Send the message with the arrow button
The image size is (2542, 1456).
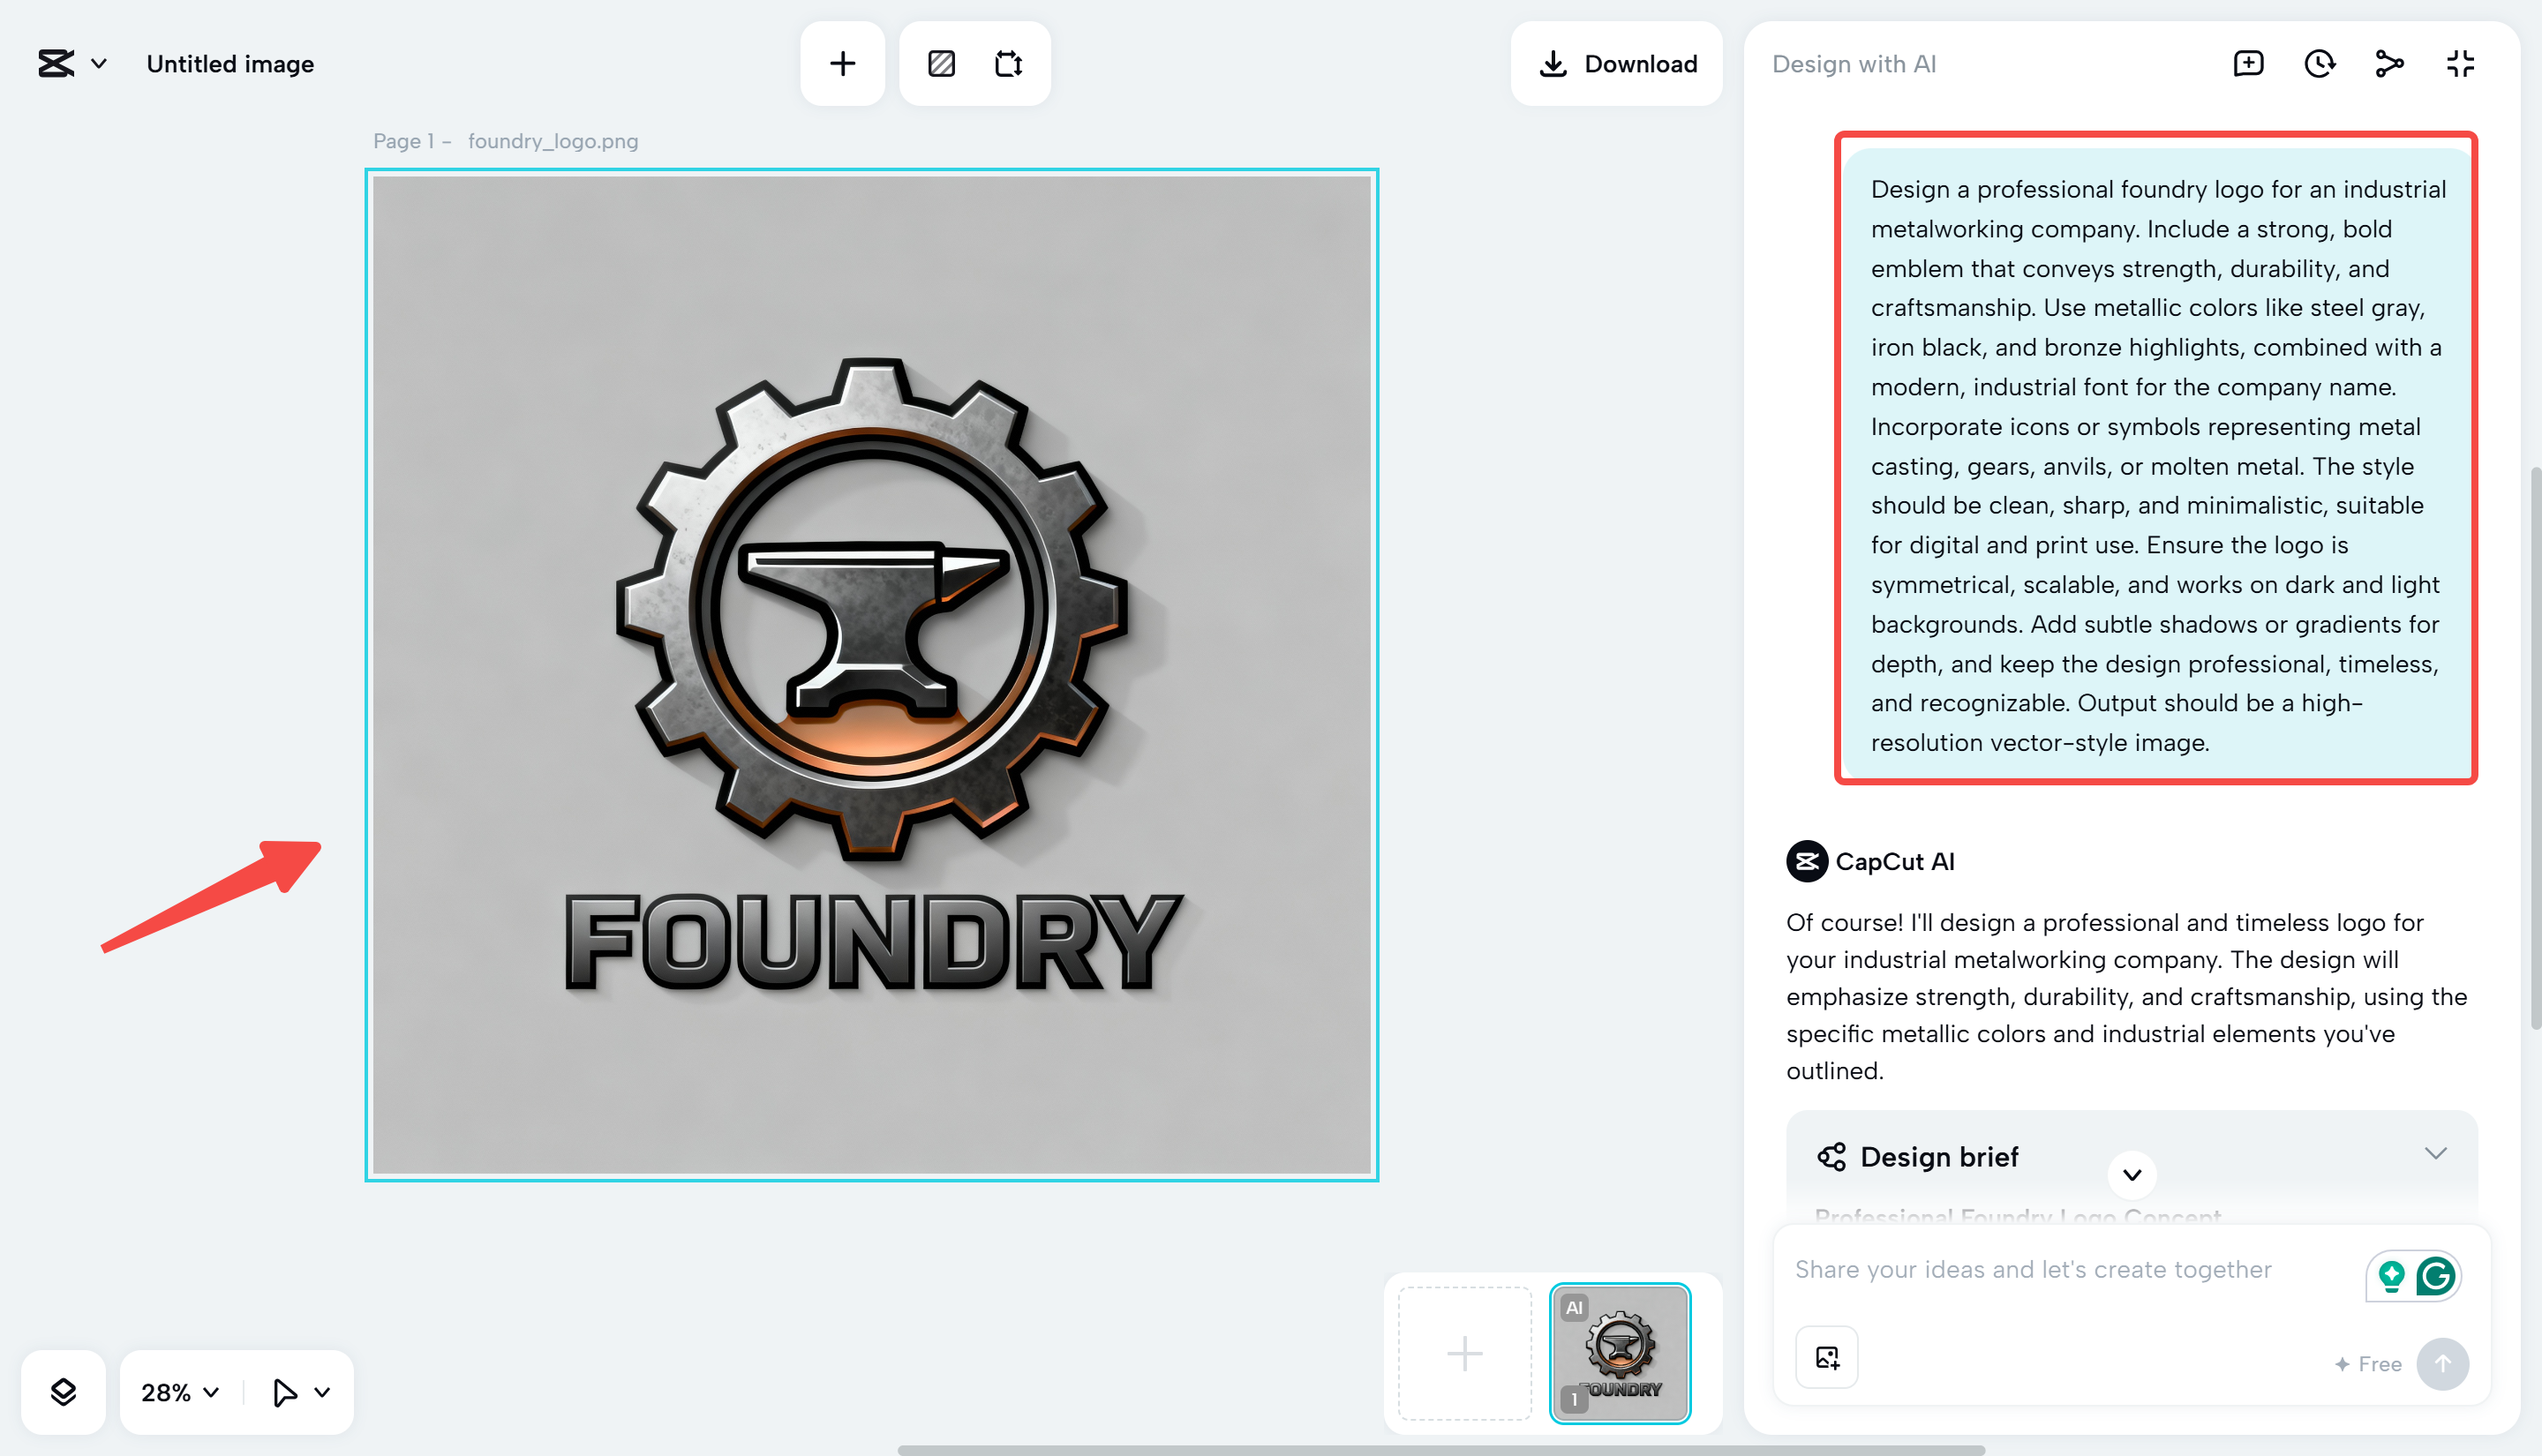pyautogui.click(x=2442, y=1363)
